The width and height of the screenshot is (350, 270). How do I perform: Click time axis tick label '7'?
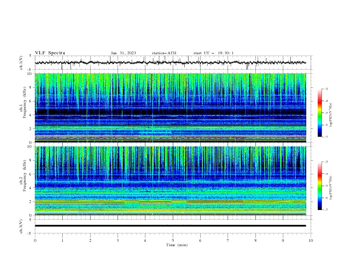(228, 240)
